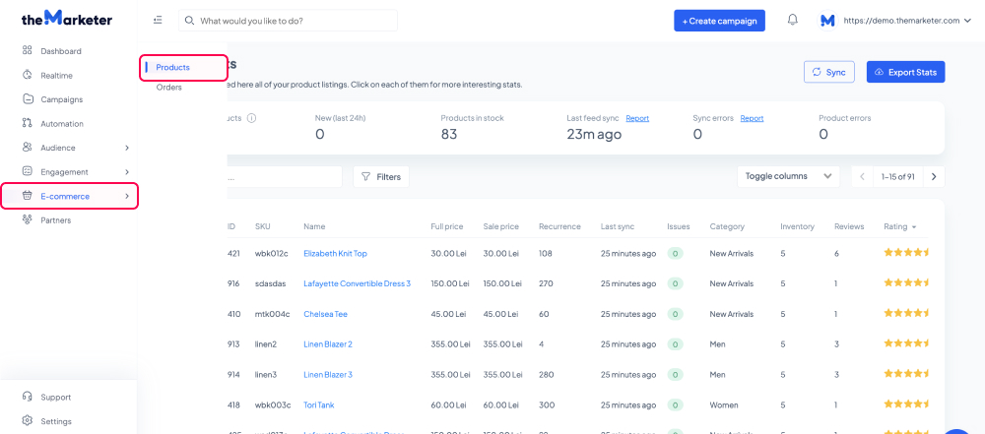The image size is (985, 434).
Task: Expand the E-commerce submenu chevron
Action: (127, 197)
